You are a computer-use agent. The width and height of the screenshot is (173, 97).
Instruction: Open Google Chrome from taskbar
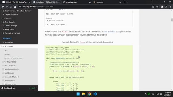(89, 94)
